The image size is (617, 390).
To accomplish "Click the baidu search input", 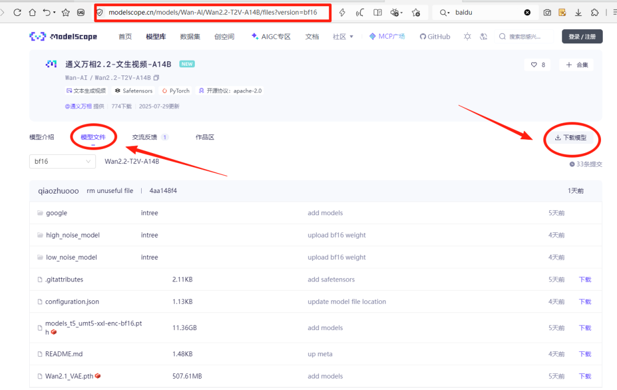I will point(488,13).
